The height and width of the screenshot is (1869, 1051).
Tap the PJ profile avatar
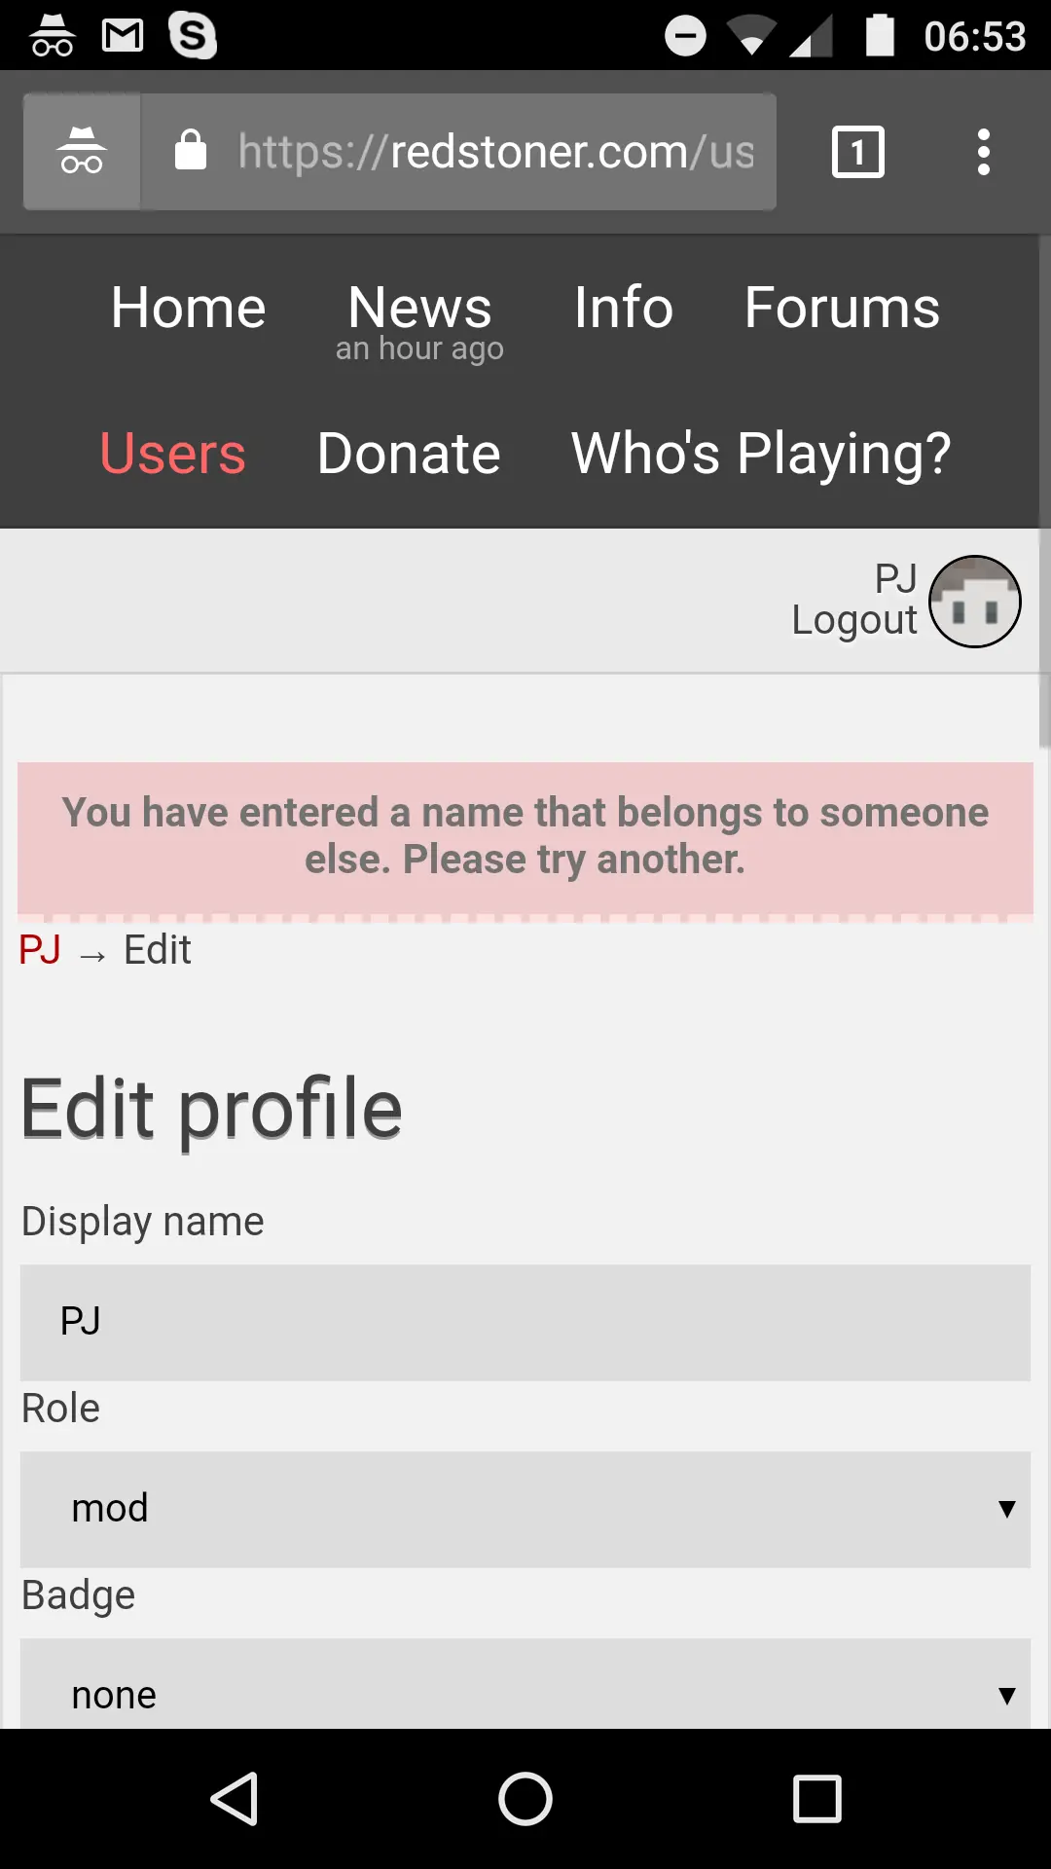974,602
